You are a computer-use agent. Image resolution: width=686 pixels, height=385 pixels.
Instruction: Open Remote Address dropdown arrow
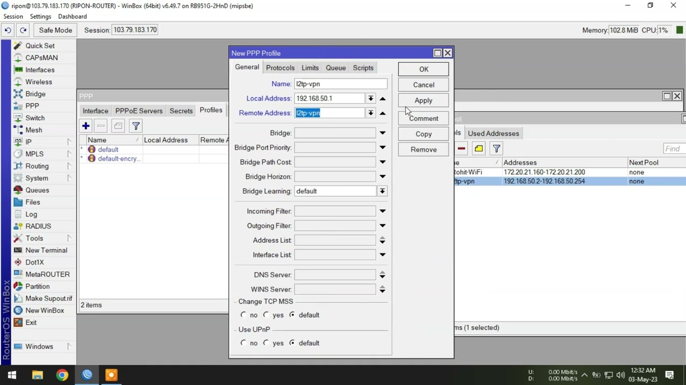370,113
